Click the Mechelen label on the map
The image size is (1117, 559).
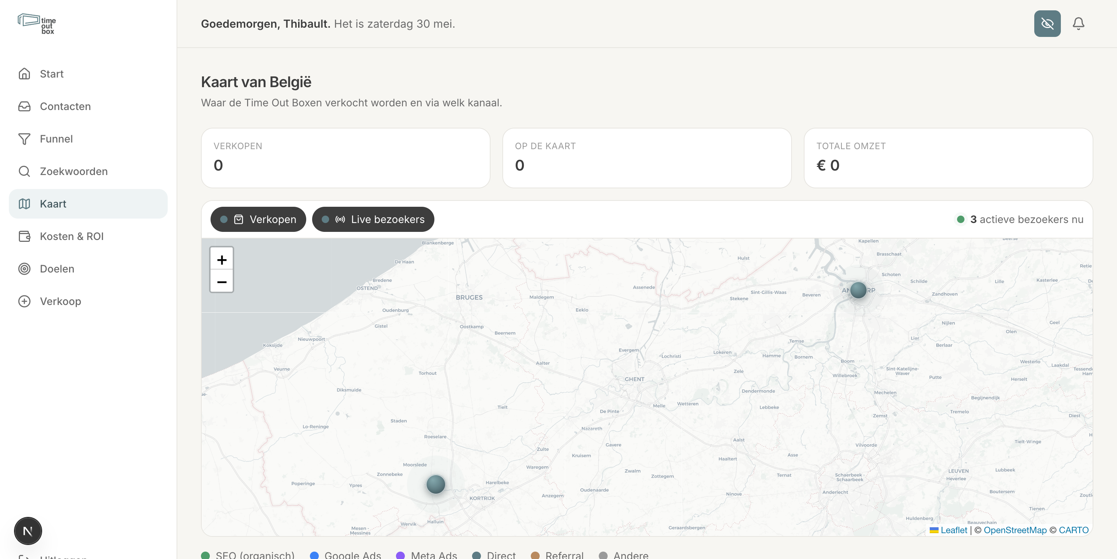click(885, 392)
